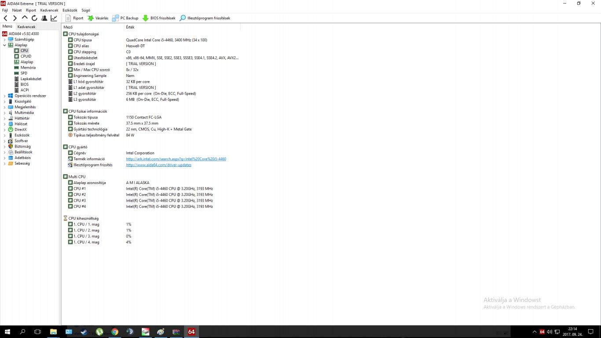The width and height of the screenshot is (601, 338).
Task: Open Google Chrome from the taskbar
Action: 115,331
